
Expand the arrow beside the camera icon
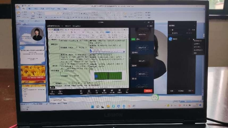62,92
